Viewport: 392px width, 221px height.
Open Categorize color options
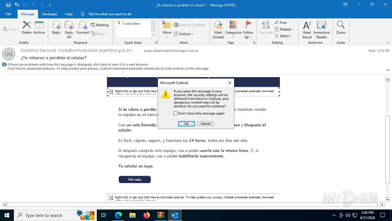(x=233, y=30)
